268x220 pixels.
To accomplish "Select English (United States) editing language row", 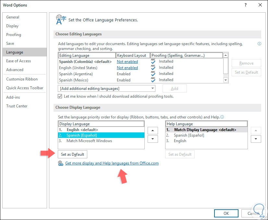I will point(140,68).
